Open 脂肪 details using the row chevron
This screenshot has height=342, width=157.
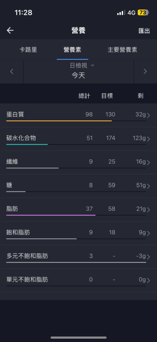point(149,209)
